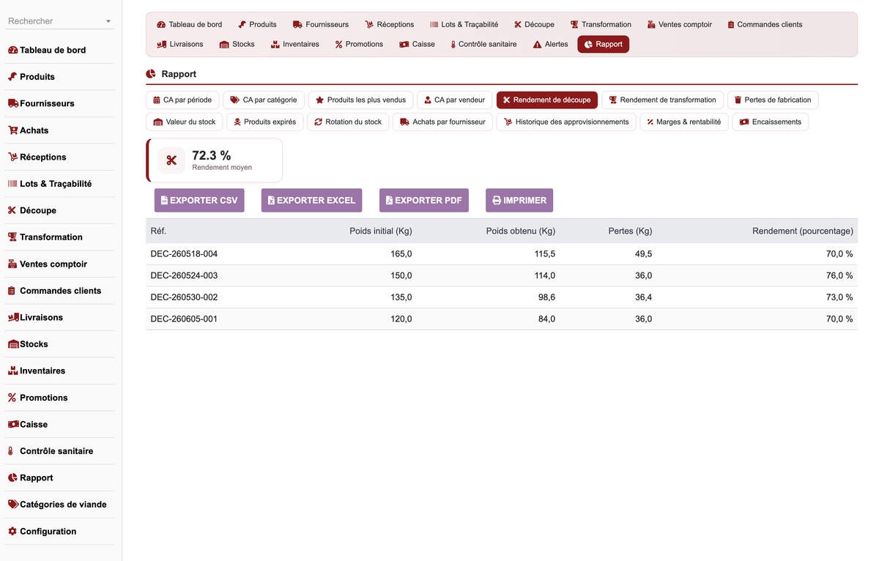Select Rendement de découpe report
This screenshot has height=561, width=879.
pyautogui.click(x=547, y=100)
